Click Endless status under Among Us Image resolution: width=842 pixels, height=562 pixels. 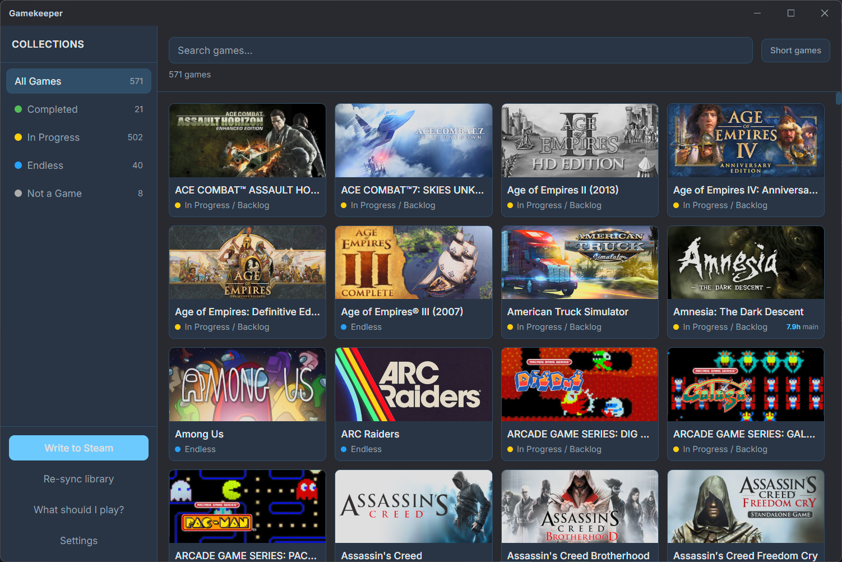coord(200,449)
